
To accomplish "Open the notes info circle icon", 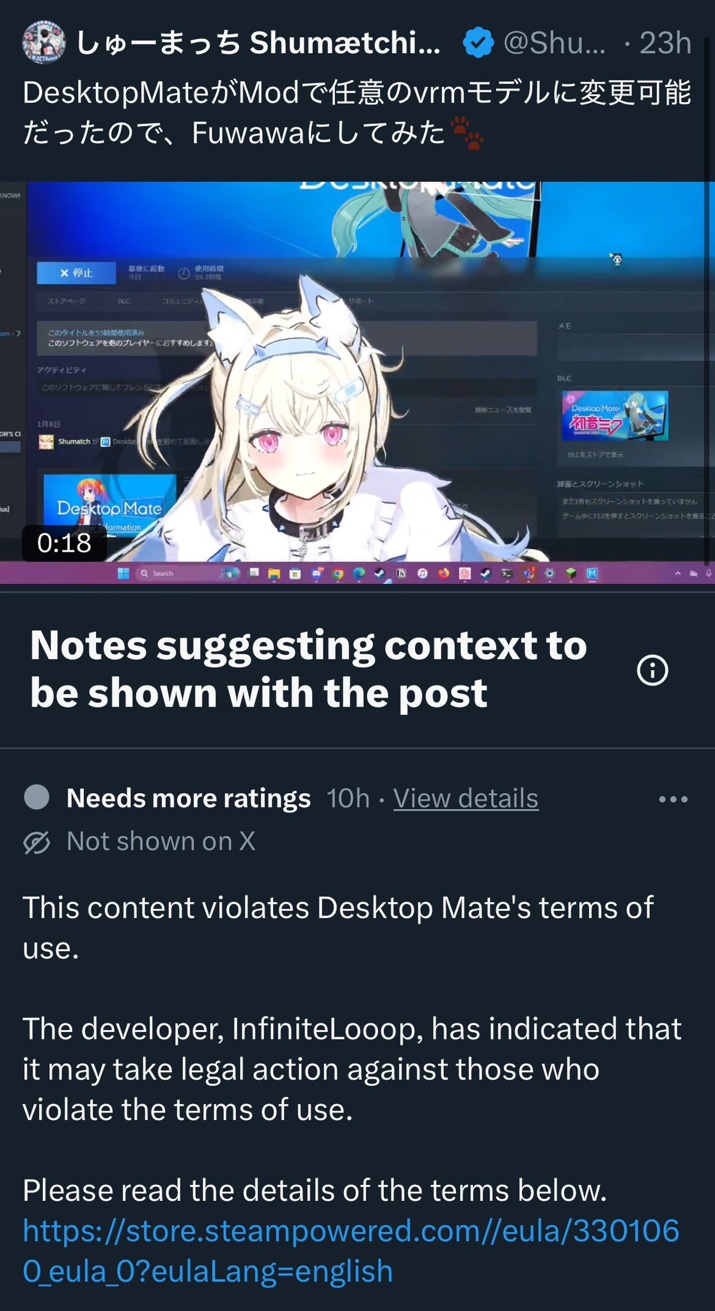I will [x=652, y=670].
